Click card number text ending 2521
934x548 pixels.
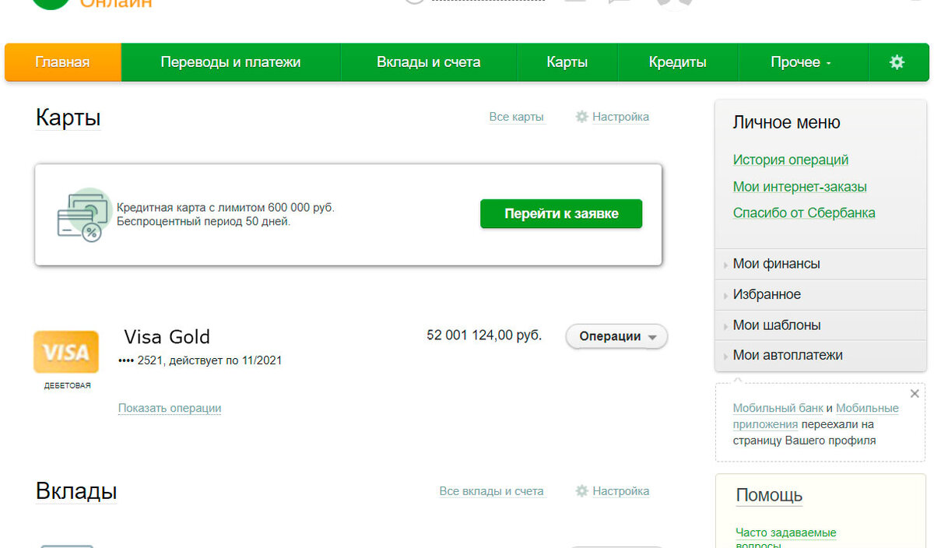click(200, 360)
